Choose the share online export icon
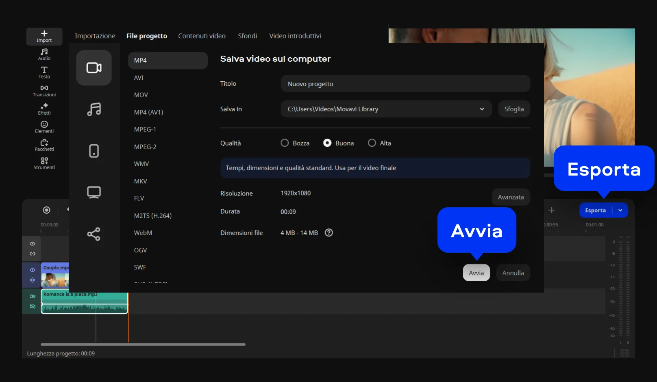657x382 pixels. click(94, 234)
